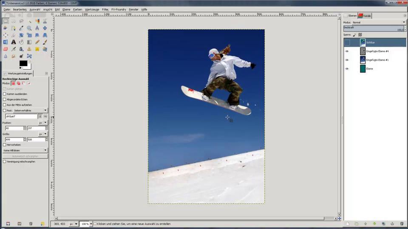Click the delete layer trash icon
This screenshot has width=408, height=229.
(402, 223)
